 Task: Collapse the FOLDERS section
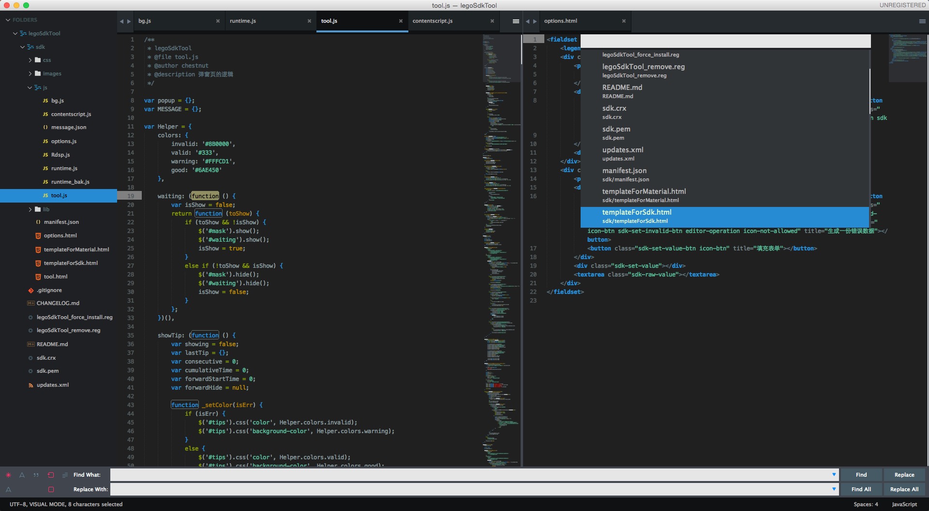pos(8,20)
